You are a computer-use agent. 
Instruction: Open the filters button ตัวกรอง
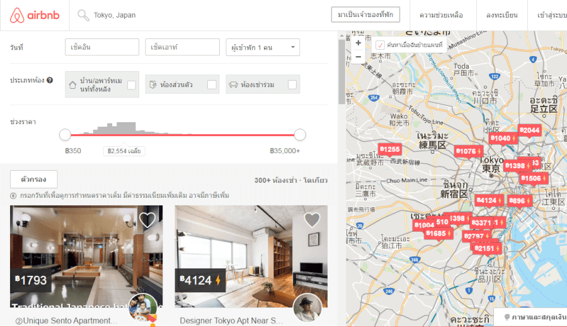click(x=33, y=179)
